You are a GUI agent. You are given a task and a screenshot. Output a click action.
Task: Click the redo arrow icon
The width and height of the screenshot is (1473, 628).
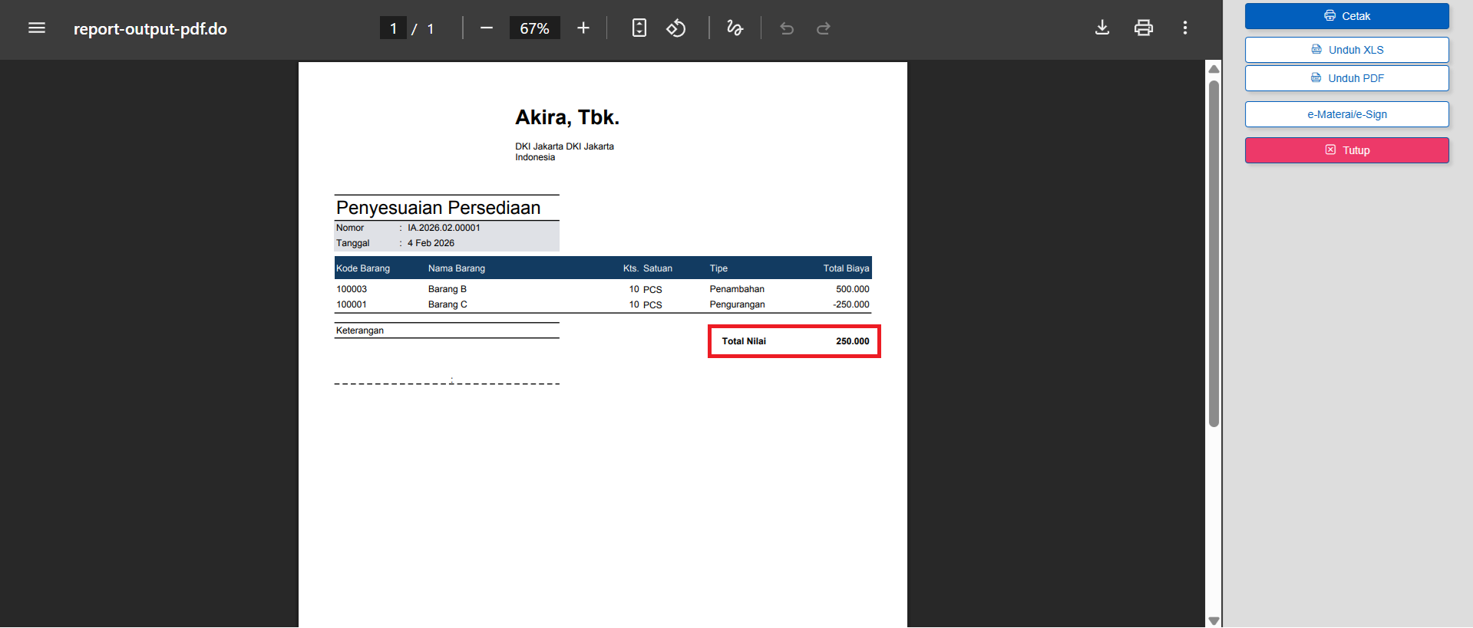click(x=824, y=28)
